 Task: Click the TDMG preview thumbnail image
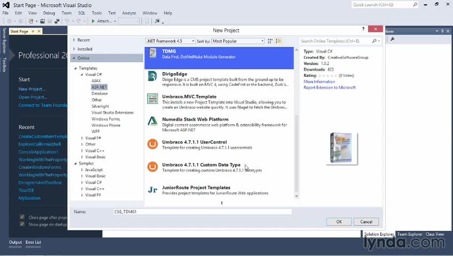(341, 148)
